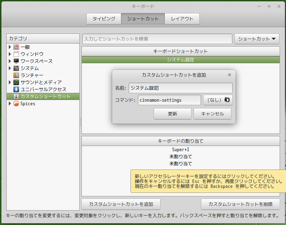The width and height of the screenshot is (286, 225).
Task: Click the ユニバーサルアクセス accessibility icon
Action: (16, 89)
